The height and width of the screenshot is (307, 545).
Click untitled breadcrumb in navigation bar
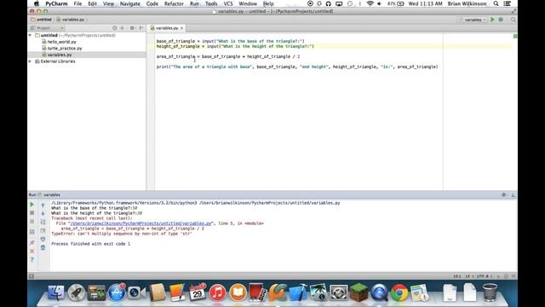[41, 20]
